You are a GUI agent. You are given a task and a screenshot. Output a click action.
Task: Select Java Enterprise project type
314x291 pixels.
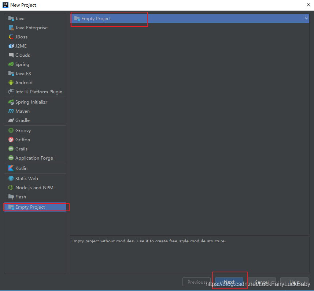pos(35,28)
